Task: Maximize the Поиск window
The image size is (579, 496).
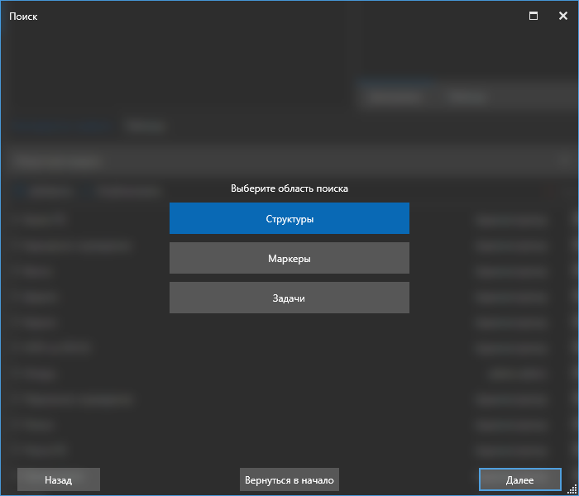Action: point(534,16)
